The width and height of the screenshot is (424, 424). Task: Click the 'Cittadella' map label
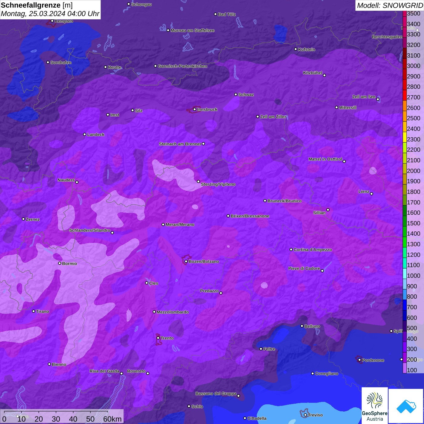pos(257,419)
